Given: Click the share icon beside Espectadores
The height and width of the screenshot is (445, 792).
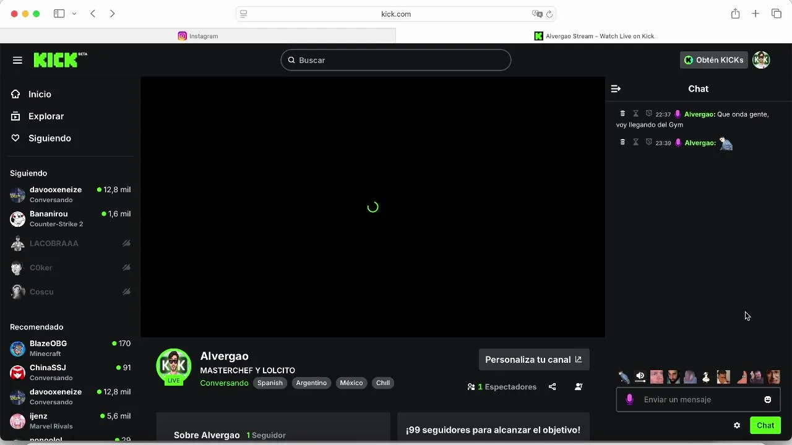Looking at the screenshot, I should pos(553,387).
